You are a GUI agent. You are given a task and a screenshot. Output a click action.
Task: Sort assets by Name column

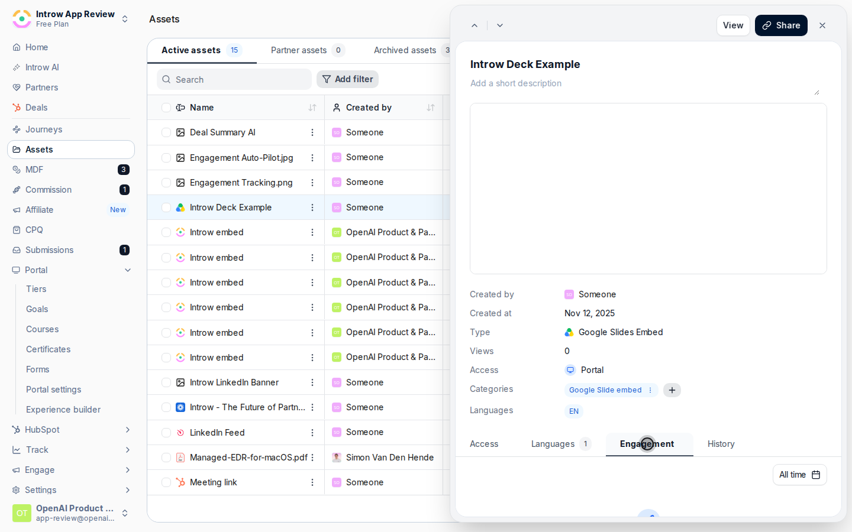(x=312, y=108)
